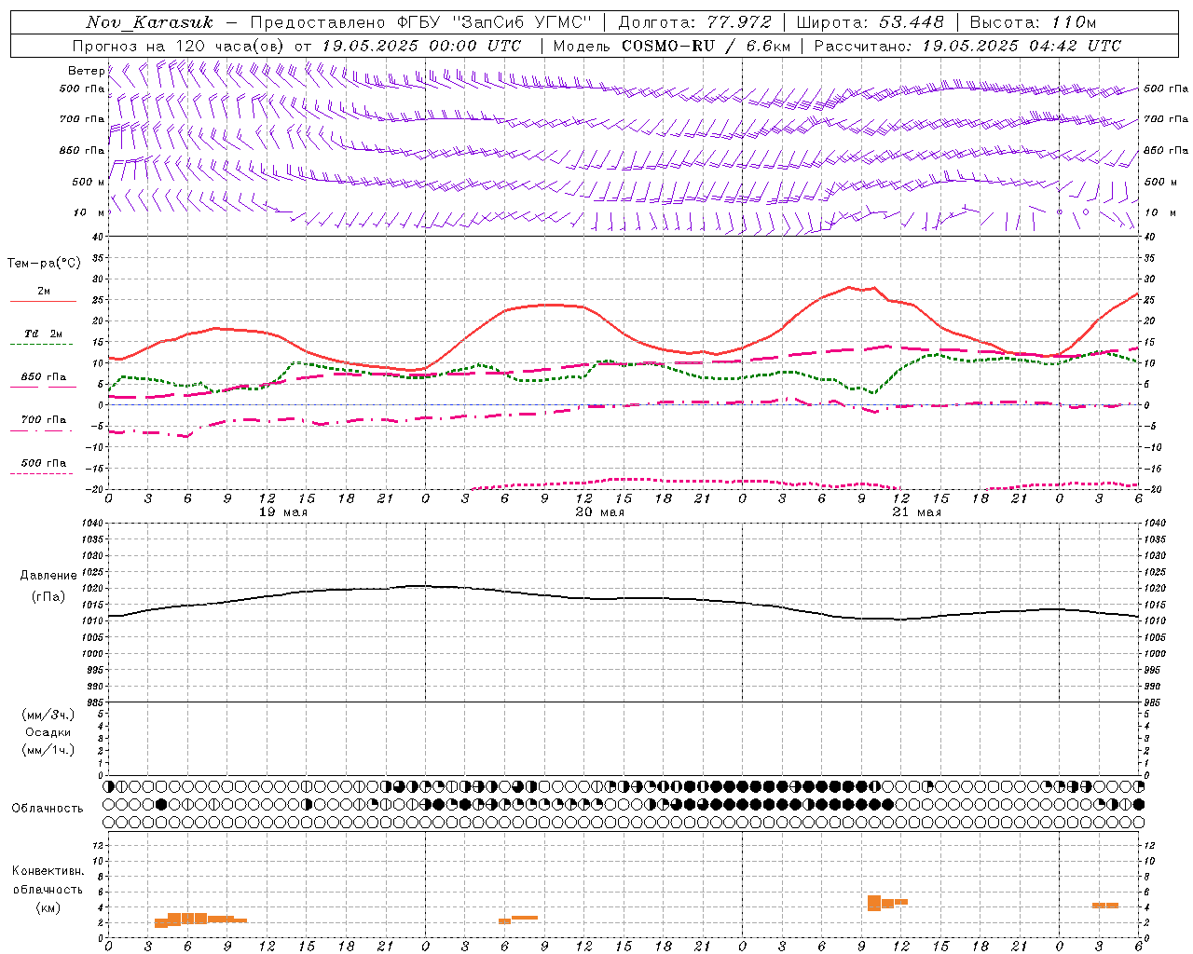This screenshot has height=954, width=1193.
Task: Click 'Рассчитано: 19.05.2025 04:42 UTC' timestamp
Action: point(967,46)
